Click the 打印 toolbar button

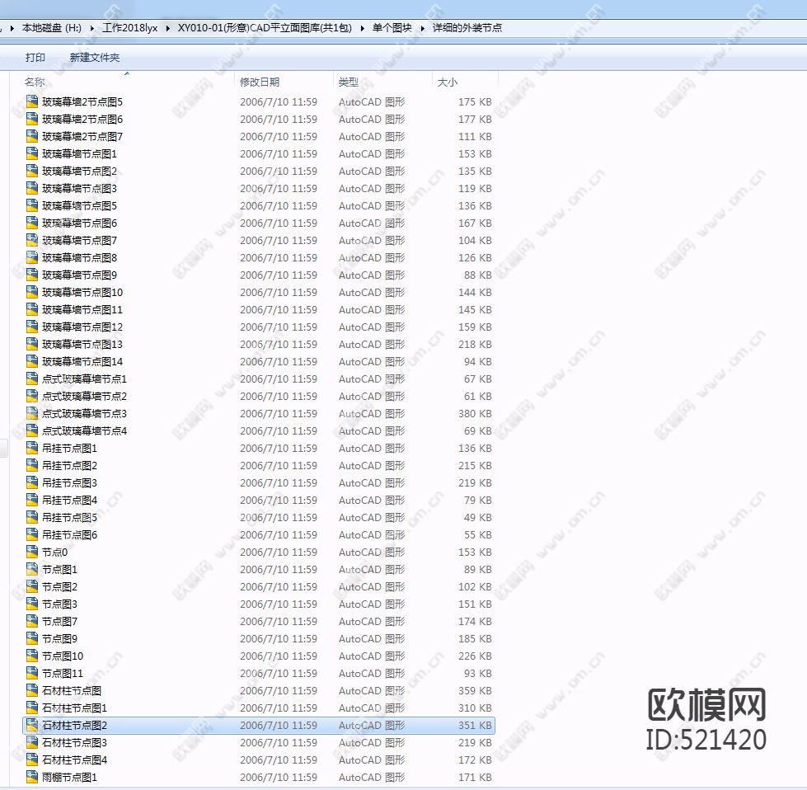click(35, 57)
